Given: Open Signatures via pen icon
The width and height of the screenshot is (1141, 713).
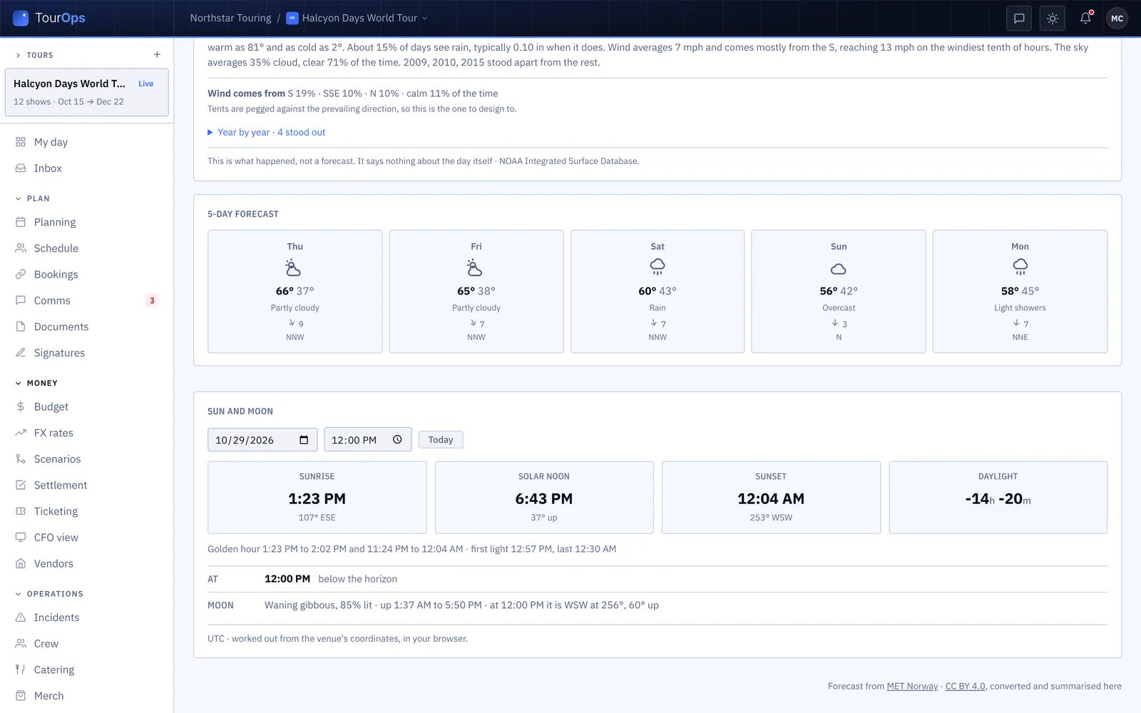Looking at the screenshot, I should (x=21, y=353).
